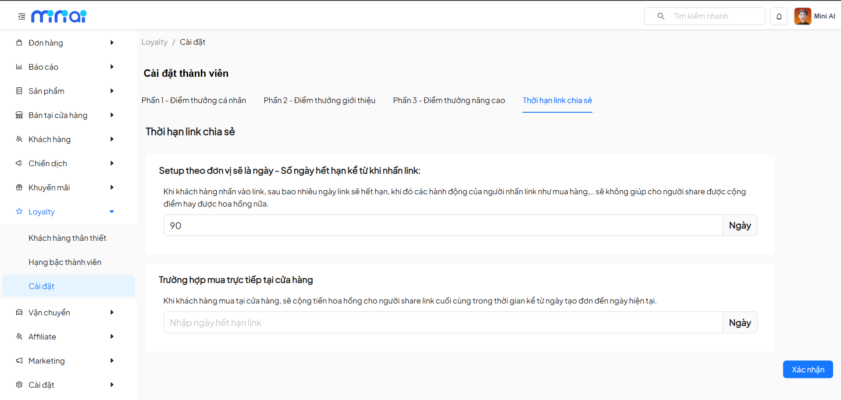The image size is (841, 400).
Task: Select Phần 3 - Điểm thưởng nâng cao tab
Action: (x=449, y=100)
